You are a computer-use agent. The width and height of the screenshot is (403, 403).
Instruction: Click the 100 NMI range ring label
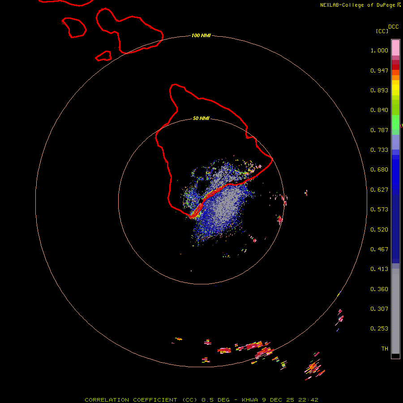(x=201, y=35)
